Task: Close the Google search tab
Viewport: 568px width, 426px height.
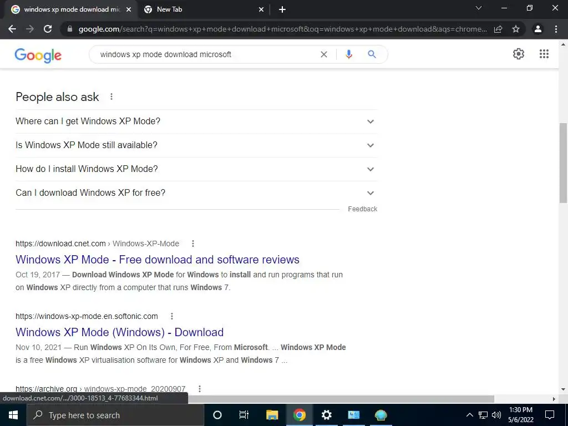Action: [x=129, y=9]
